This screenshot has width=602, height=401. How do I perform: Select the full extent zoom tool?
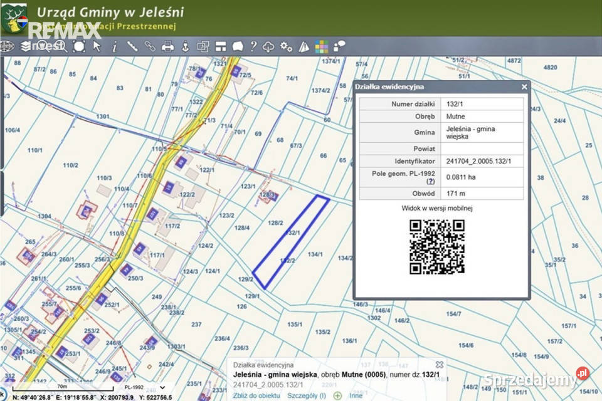click(79, 46)
